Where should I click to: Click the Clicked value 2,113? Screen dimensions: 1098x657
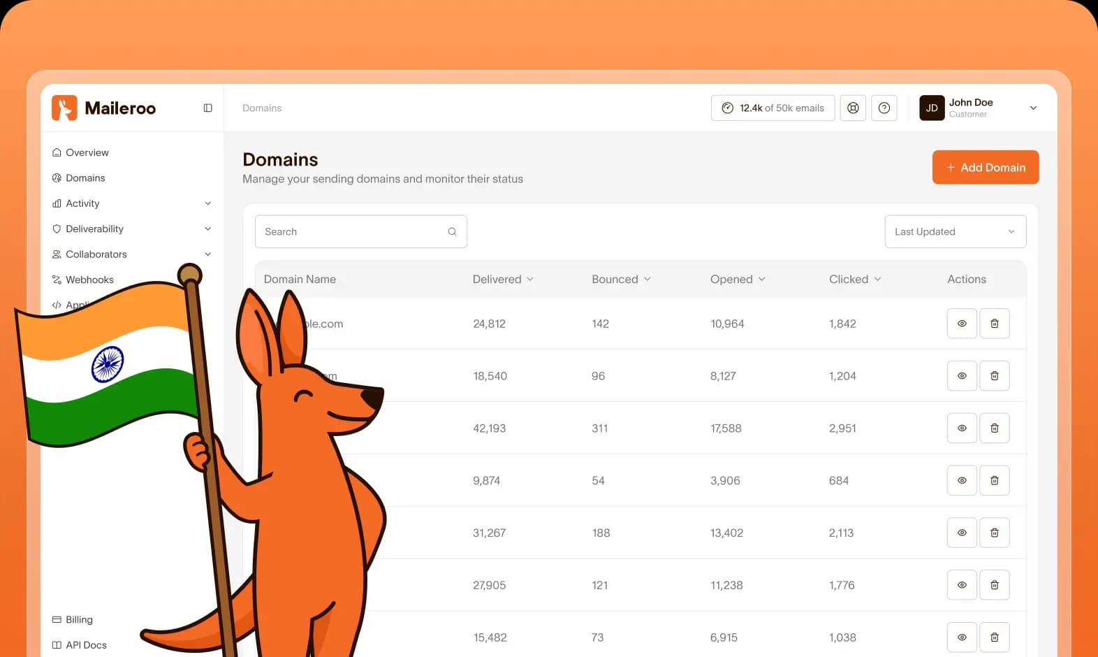pyautogui.click(x=841, y=533)
